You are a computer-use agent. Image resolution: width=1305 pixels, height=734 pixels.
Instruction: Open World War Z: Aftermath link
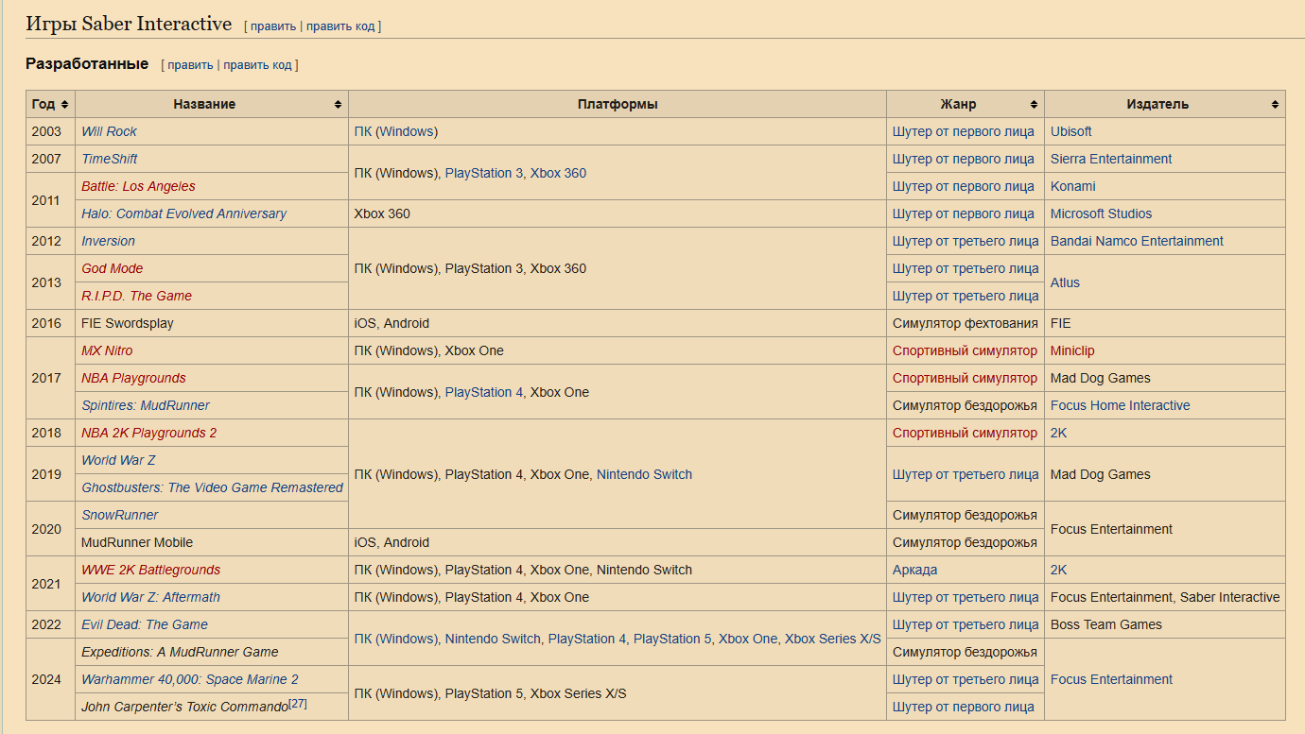click(150, 597)
